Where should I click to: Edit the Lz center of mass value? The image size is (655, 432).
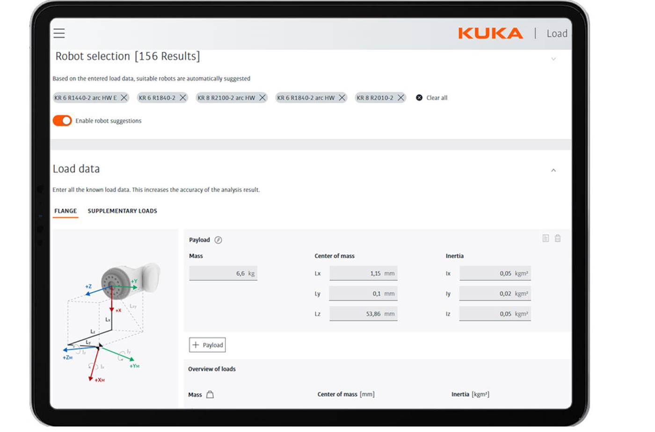(x=364, y=313)
